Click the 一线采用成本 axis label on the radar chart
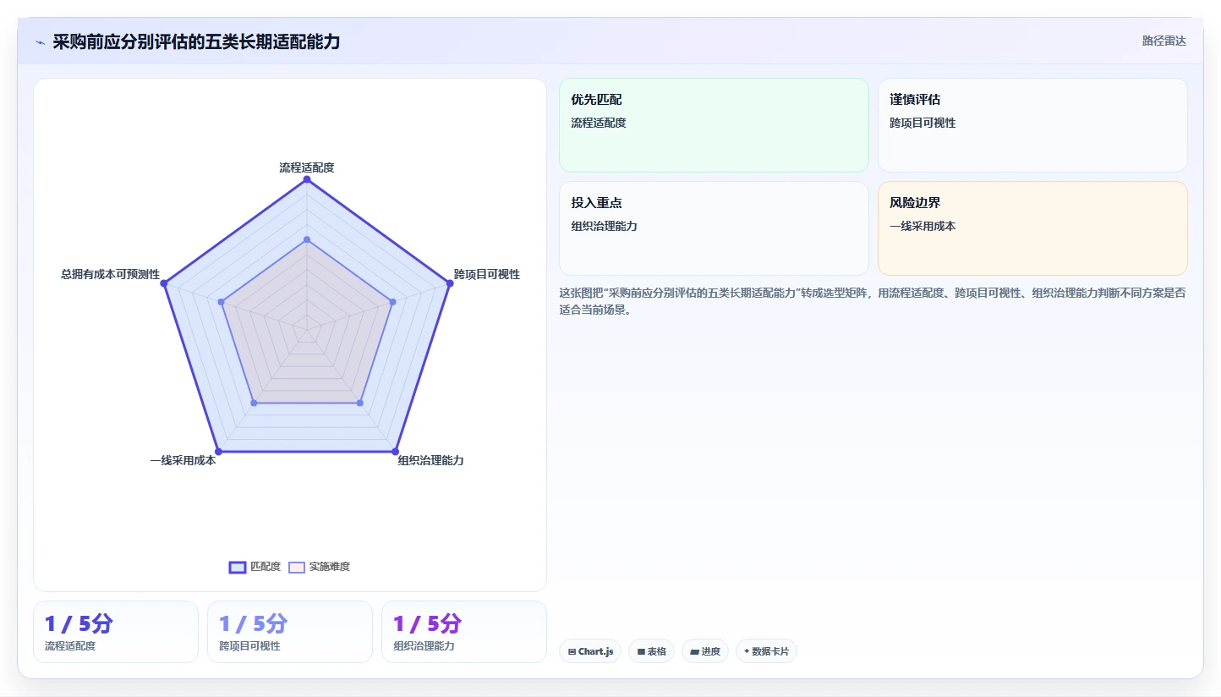 183,460
